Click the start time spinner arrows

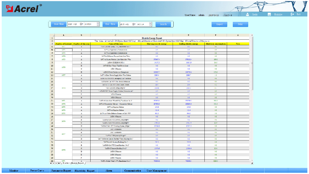point(98,24)
